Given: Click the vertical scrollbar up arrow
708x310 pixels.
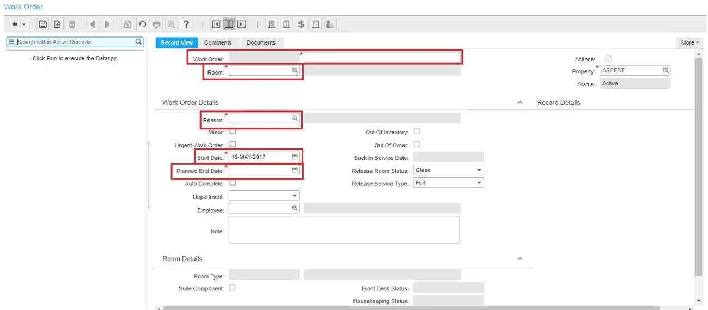Looking at the screenshot, I should (699, 54).
